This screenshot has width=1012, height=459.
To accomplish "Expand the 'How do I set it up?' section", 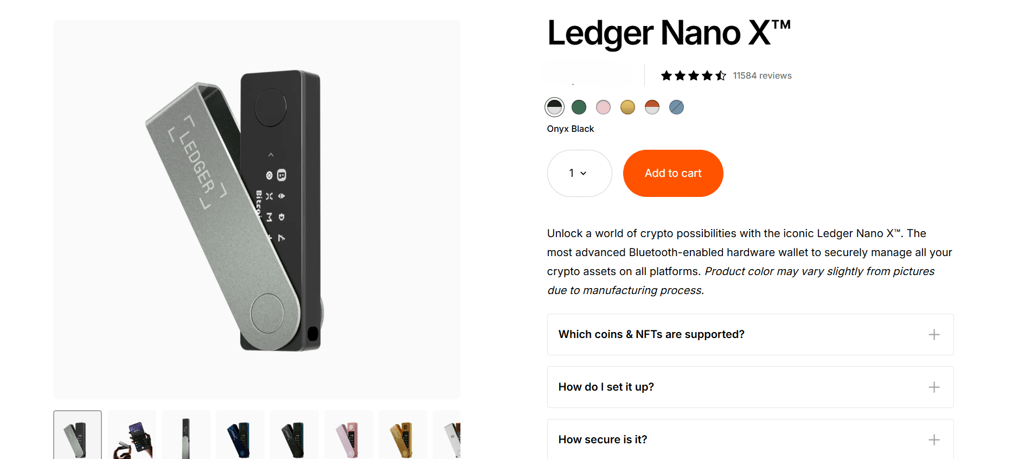I will [x=606, y=387].
